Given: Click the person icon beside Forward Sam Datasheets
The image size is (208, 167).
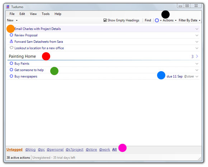Looking at the screenshot, I should tap(11, 41).
